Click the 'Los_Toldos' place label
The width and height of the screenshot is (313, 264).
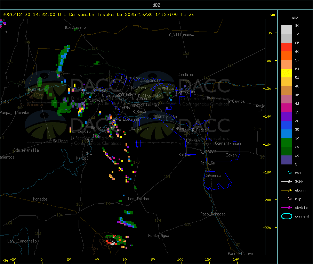138,199
